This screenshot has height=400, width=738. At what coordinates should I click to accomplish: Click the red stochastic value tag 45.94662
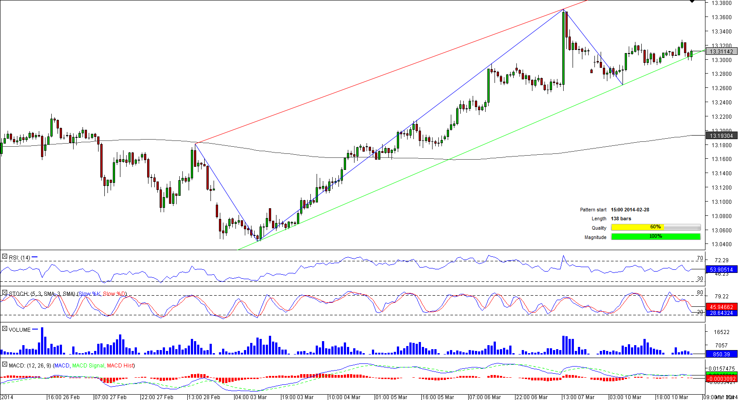(721, 307)
